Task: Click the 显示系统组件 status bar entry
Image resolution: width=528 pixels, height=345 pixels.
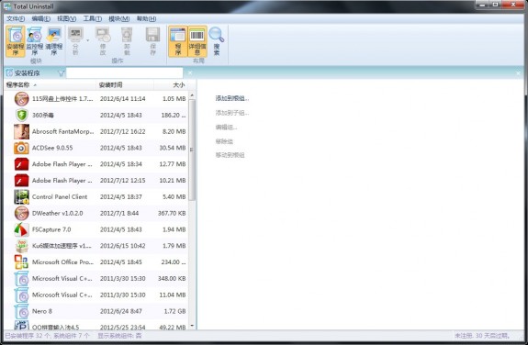Action: tap(119, 336)
